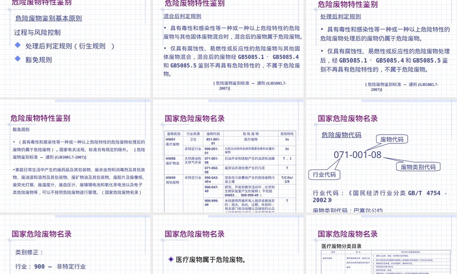
Task: Select the bullet 医疗废物属于危险废物。
Action: [x=207, y=259]
